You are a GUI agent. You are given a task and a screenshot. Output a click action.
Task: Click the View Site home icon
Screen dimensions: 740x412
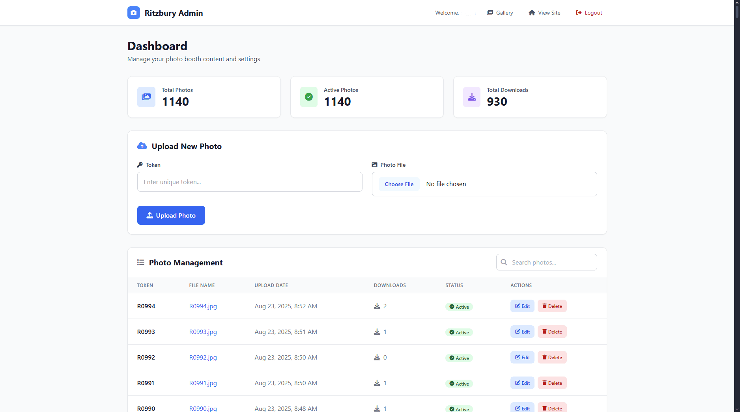tap(532, 12)
